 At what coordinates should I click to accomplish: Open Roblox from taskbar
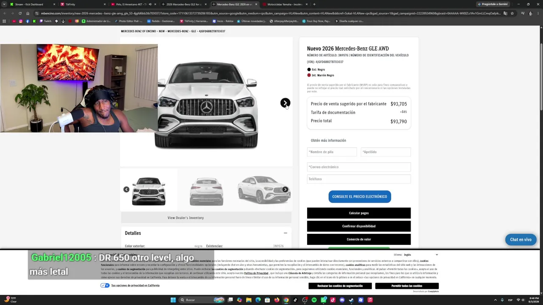[361, 300]
